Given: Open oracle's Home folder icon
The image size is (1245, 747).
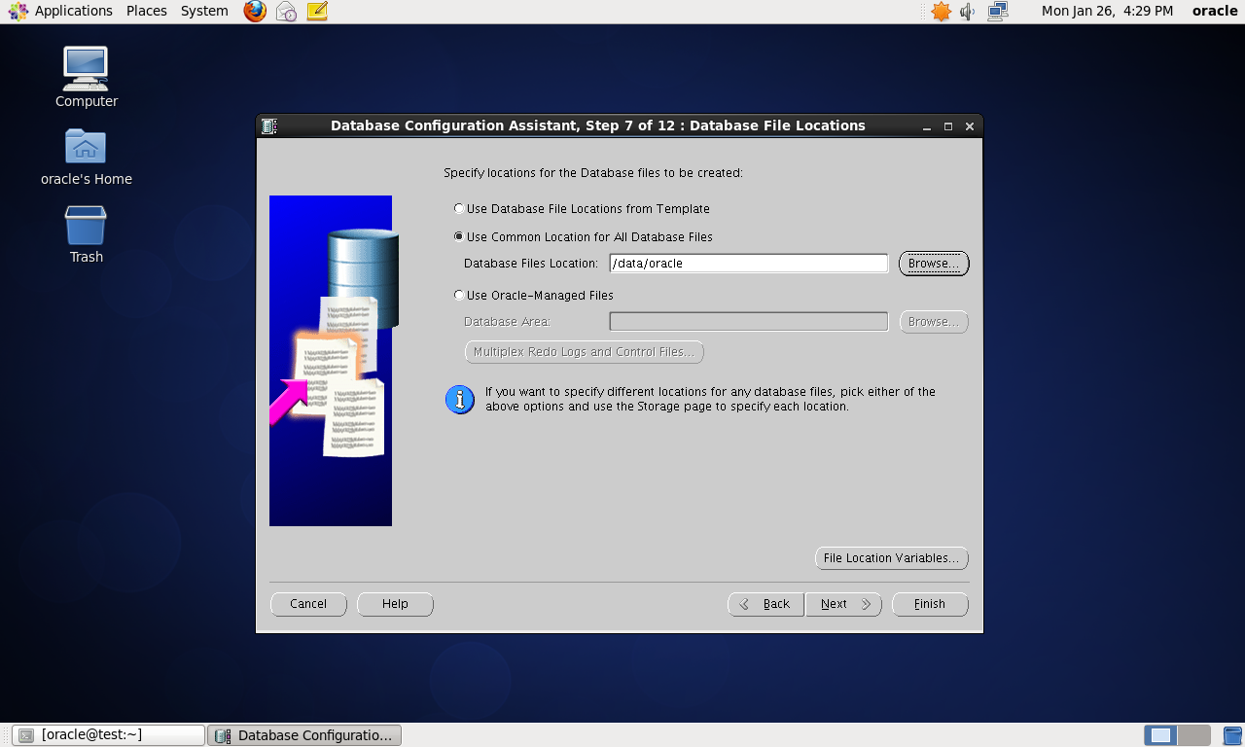Looking at the screenshot, I should tap(86, 157).
